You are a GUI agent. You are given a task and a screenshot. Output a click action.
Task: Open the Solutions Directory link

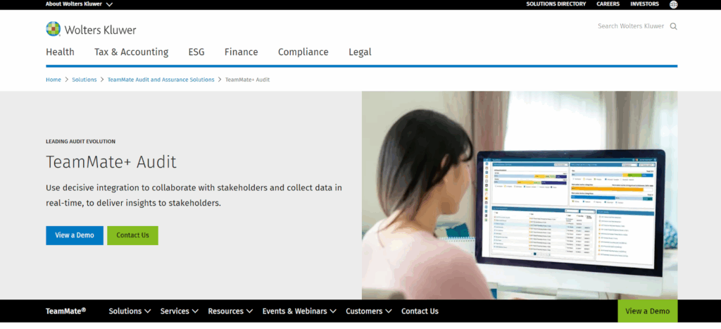coord(556,4)
